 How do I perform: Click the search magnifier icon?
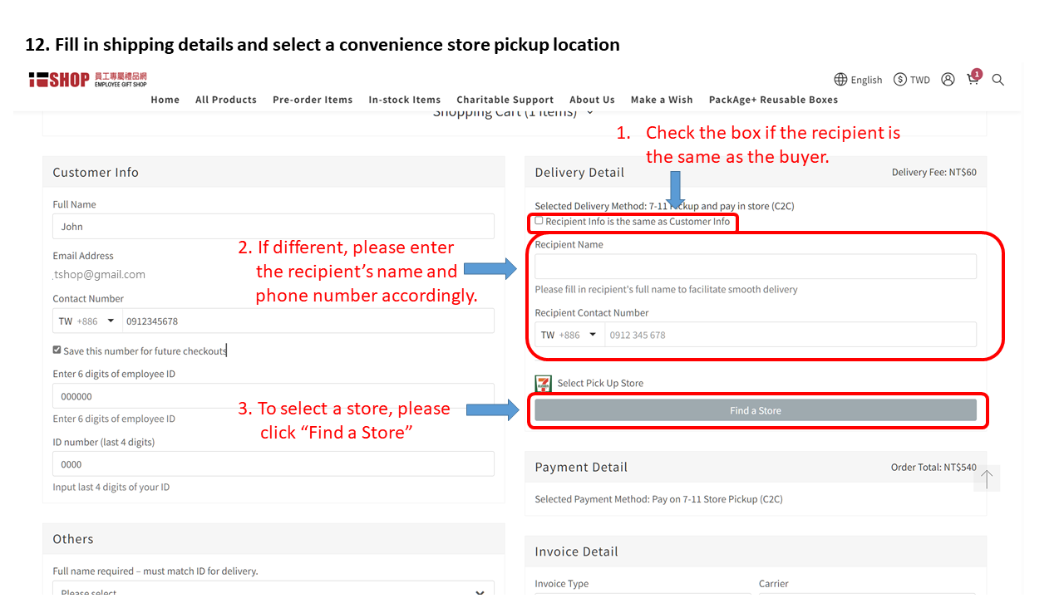point(998,80)
